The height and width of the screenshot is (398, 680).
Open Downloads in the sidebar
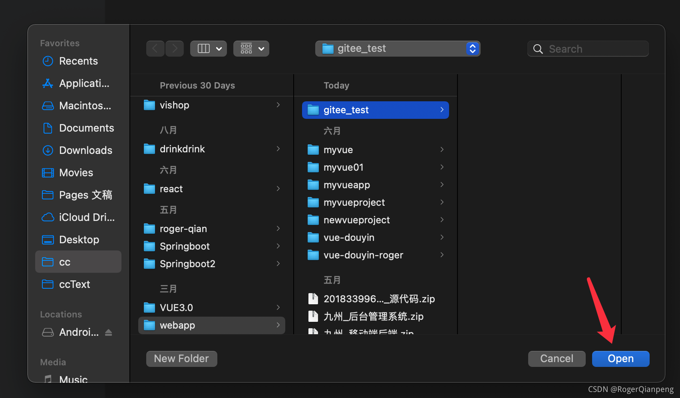coord(78,150)
